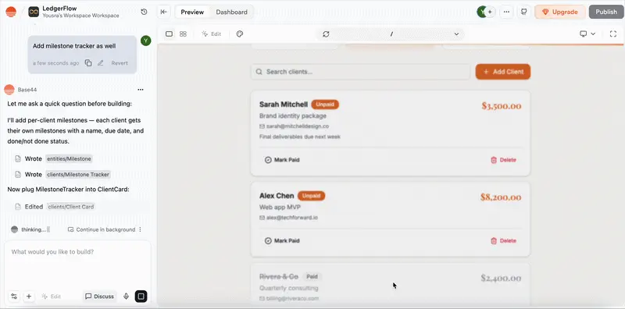Open the theme palette icon
The width and height of the screenshot is (625, 309).
click(x=240, y=34)
